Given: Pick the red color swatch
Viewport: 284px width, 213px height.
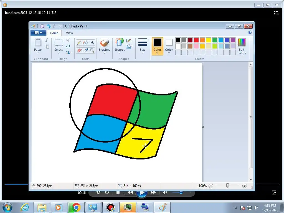Looking at the screenshot, I should (196, 40).
